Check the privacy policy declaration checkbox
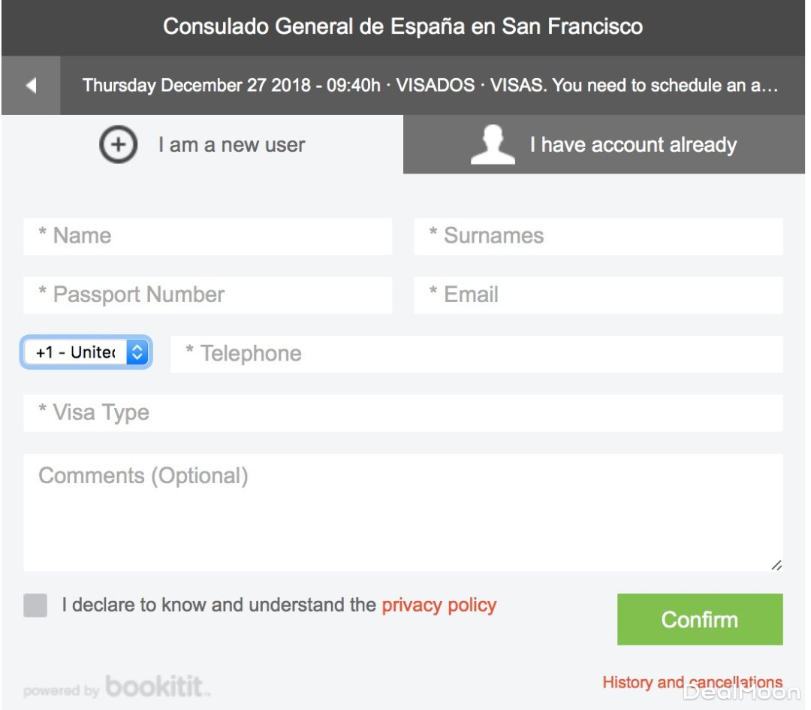The width and height of the screenshot is (811, 710). click(35, 605)
